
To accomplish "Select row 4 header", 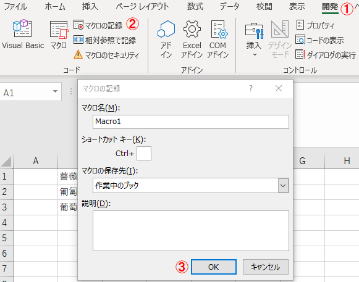I will pos(6,223).
